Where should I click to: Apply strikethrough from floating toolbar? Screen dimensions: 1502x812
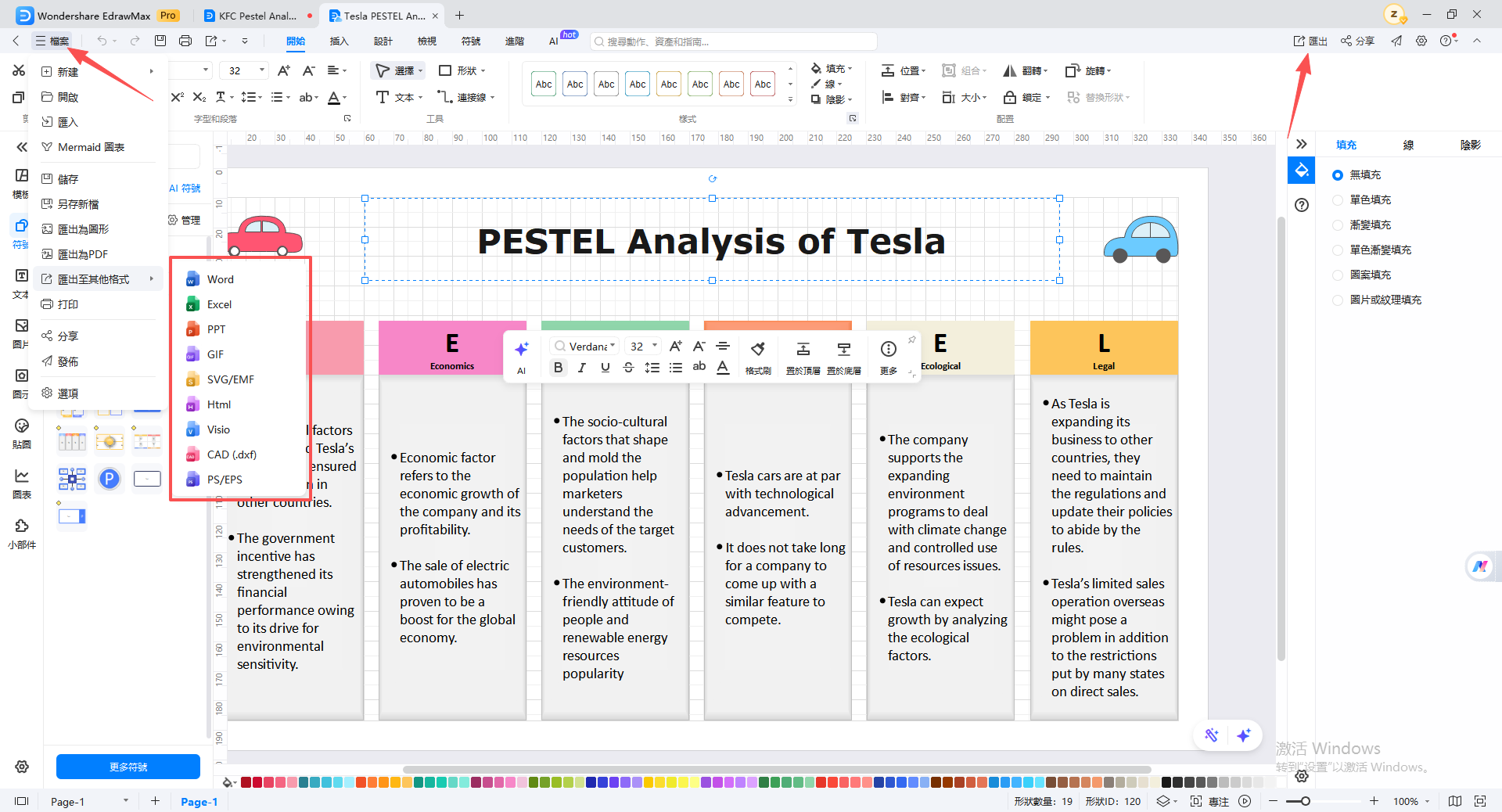628,368
